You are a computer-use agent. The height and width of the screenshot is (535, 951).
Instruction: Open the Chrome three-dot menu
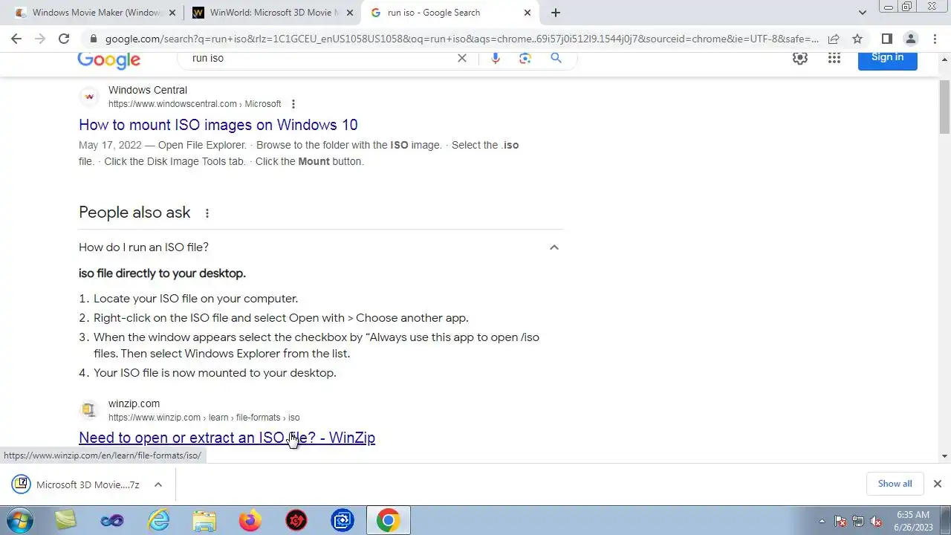pos(935,39)
